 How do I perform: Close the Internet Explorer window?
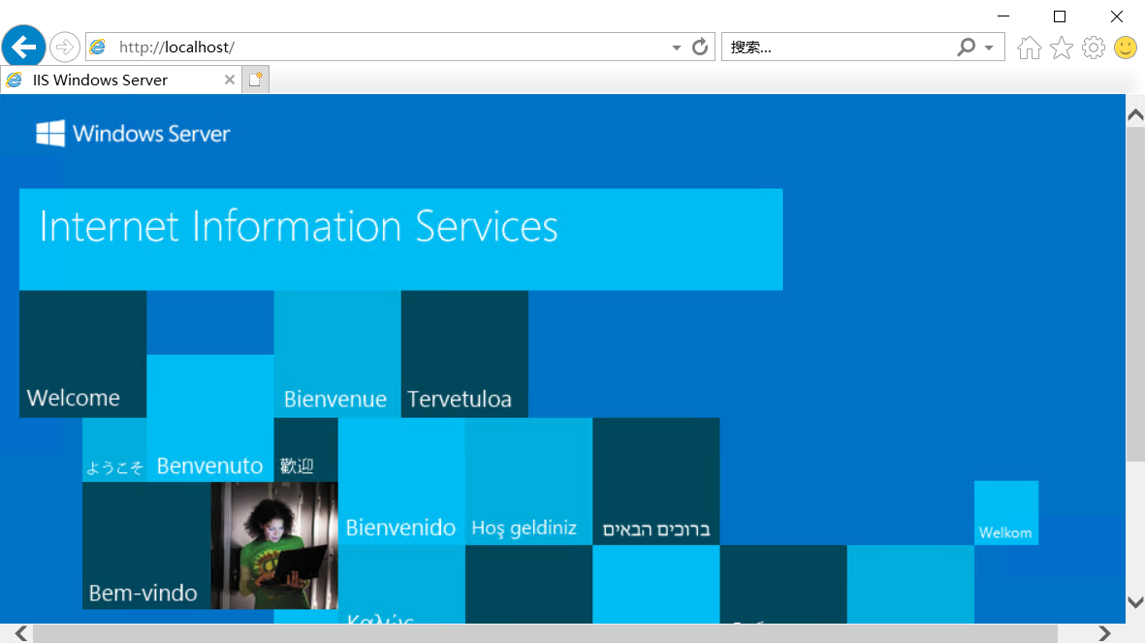tap(1117, 16)
